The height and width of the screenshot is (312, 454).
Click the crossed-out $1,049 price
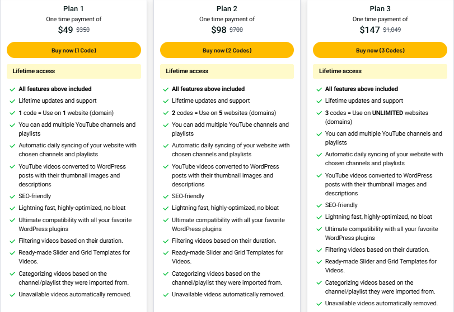(392, 30)
